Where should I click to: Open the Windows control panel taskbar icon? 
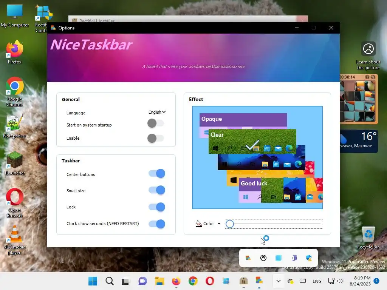[226, 281]
